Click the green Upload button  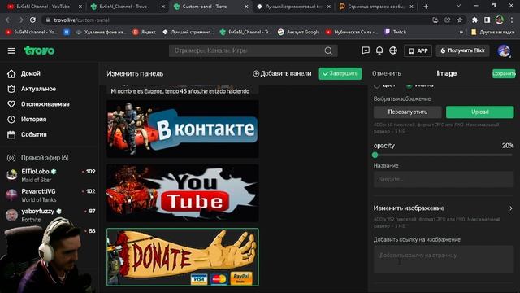coord(480,112)
